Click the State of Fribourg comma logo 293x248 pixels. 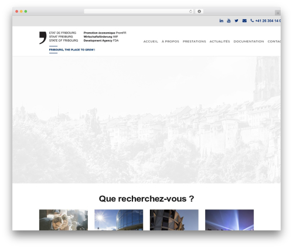[x=43, y=38]
